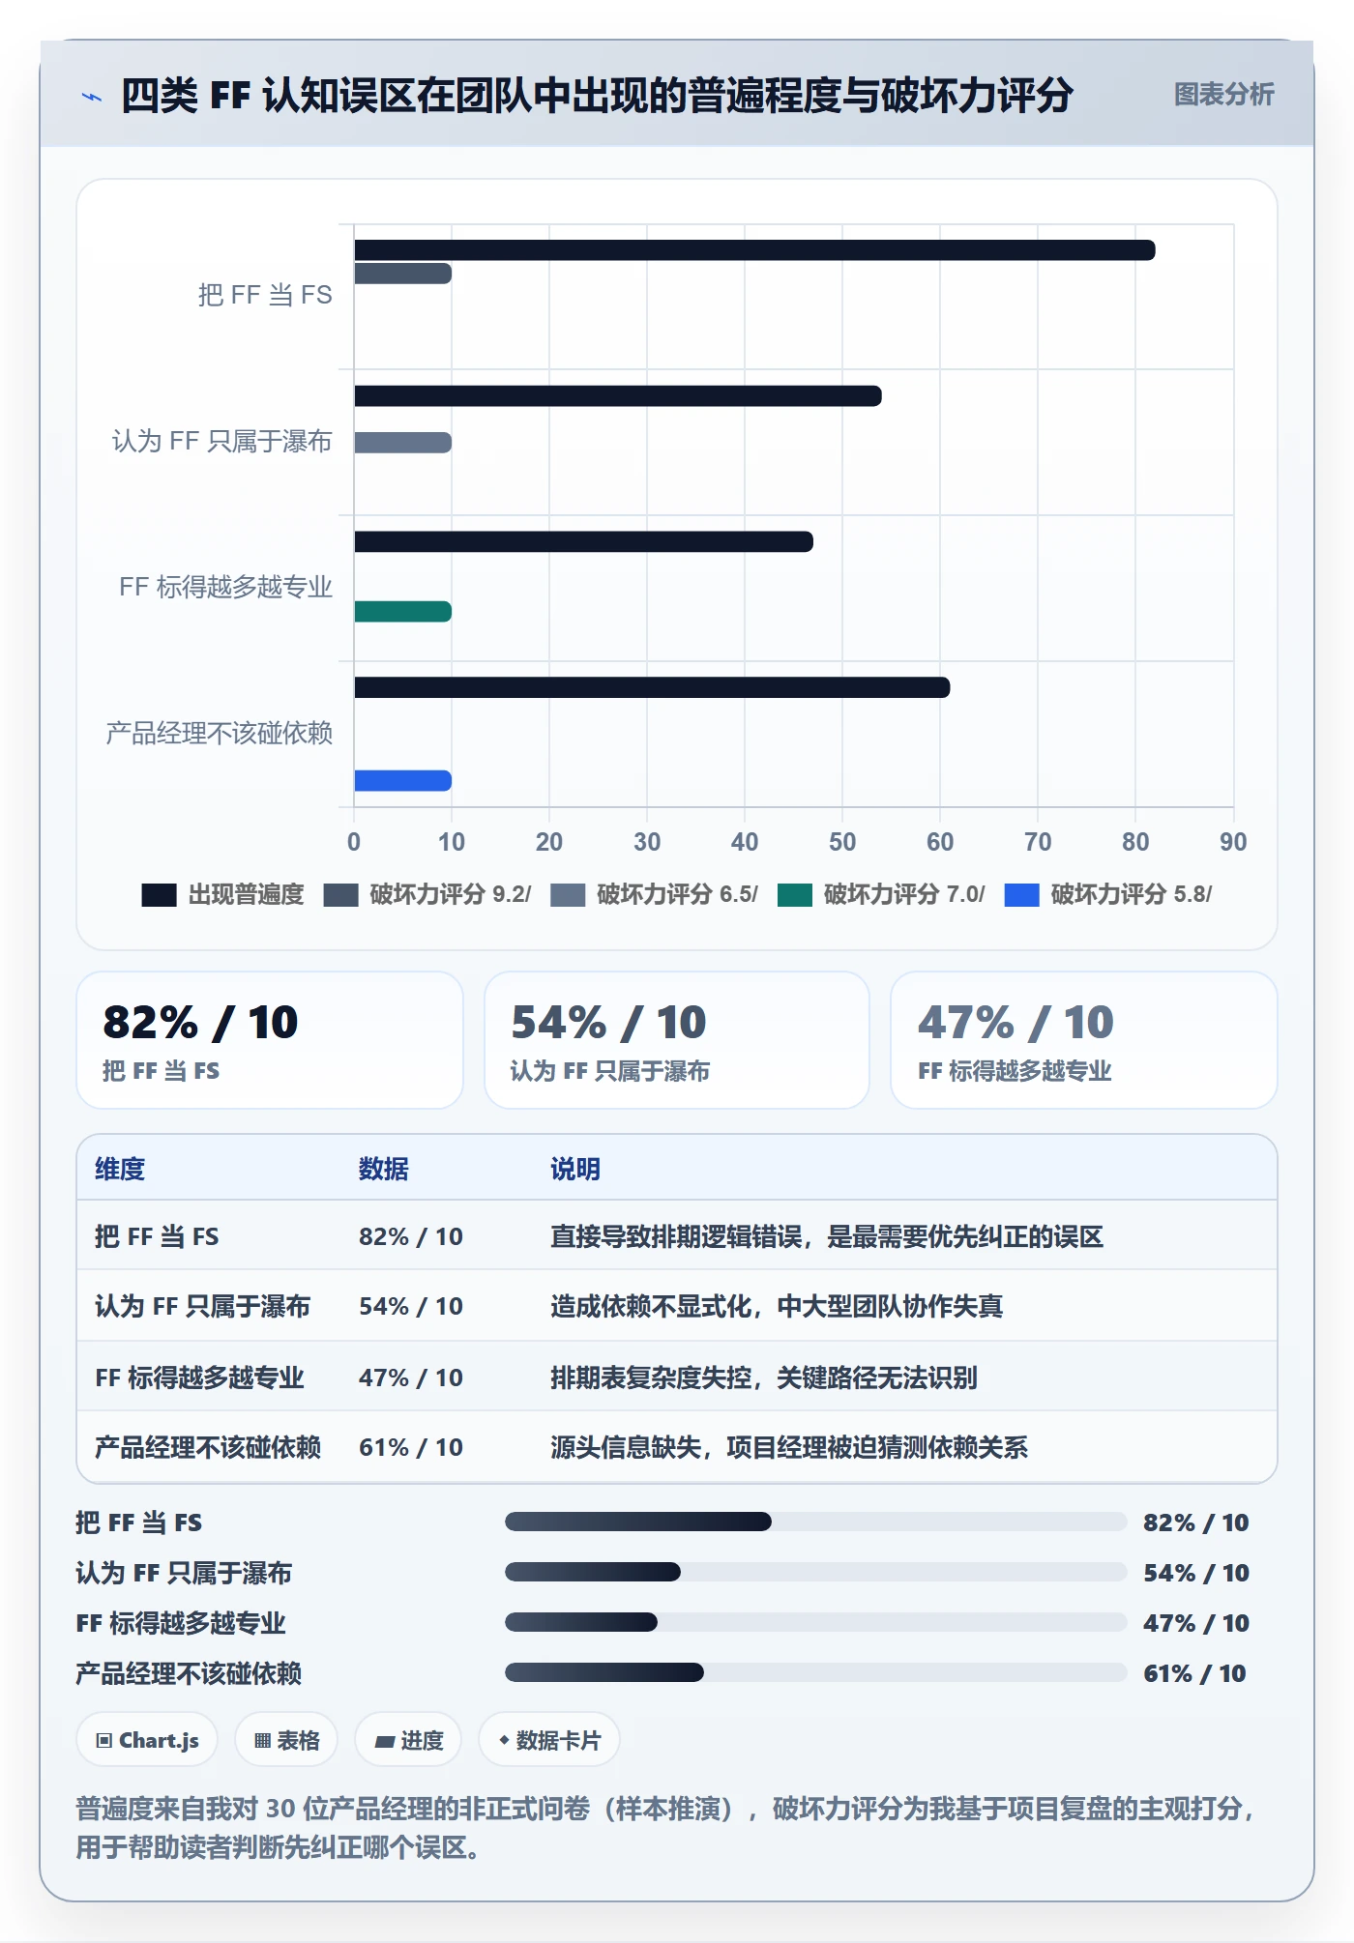The image size is (1354, 1943).
Task: Click the 82% / 10 data card
Action: tap(270, 1040)
